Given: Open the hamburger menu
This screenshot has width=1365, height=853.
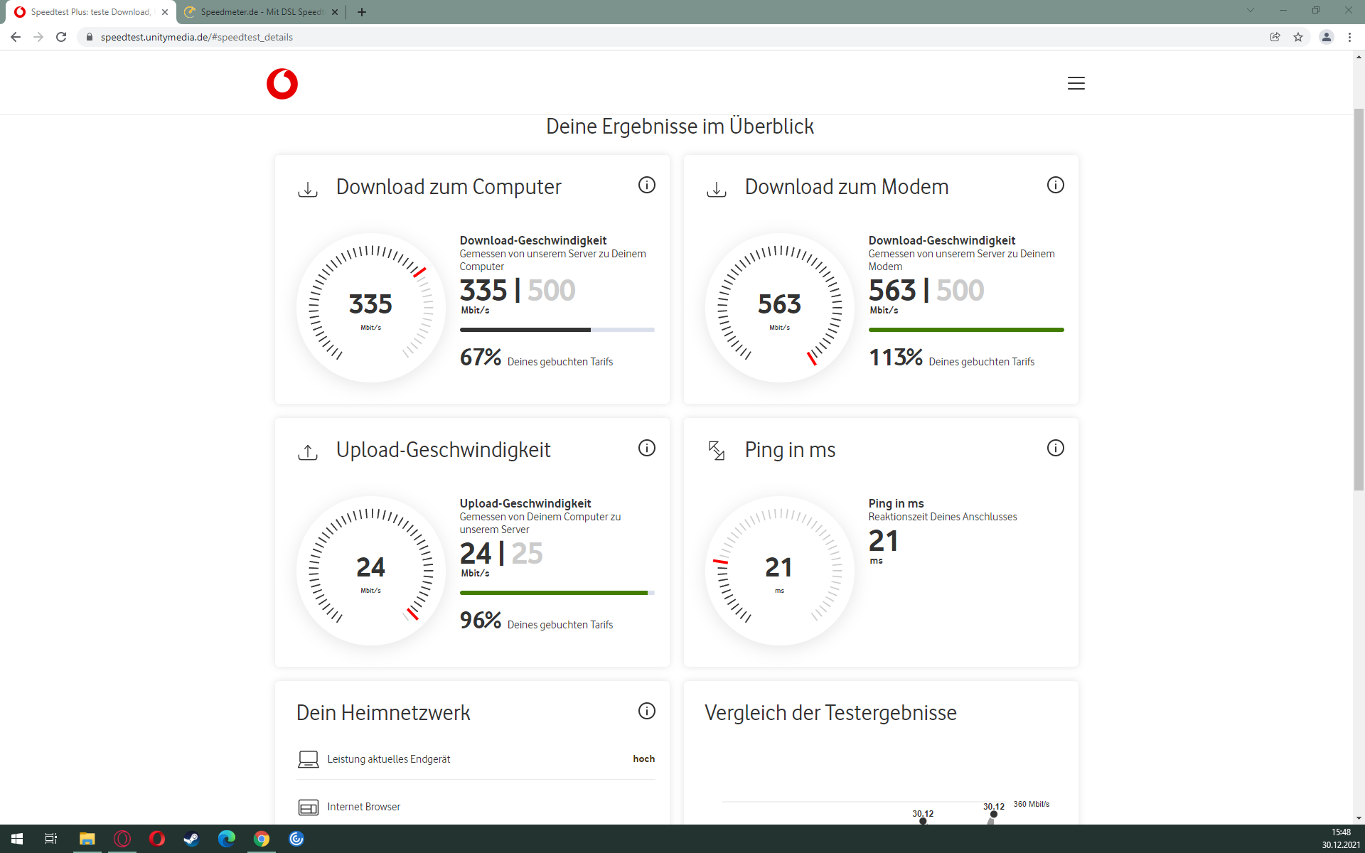Looking at the screenshot, I should (x=1076, y=83).
